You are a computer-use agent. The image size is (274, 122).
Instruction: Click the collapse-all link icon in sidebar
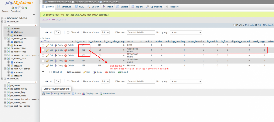[34, 14]
